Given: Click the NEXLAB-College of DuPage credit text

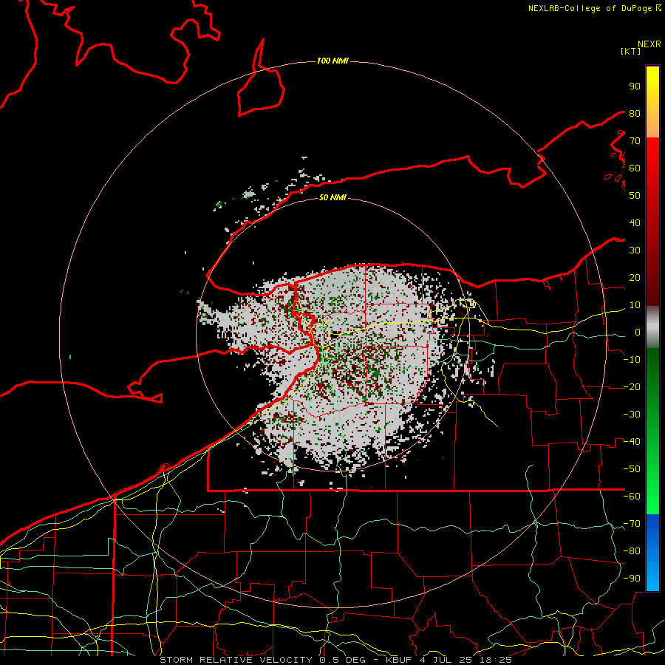Looking at the screenshot, I should (x=595, y=8).
